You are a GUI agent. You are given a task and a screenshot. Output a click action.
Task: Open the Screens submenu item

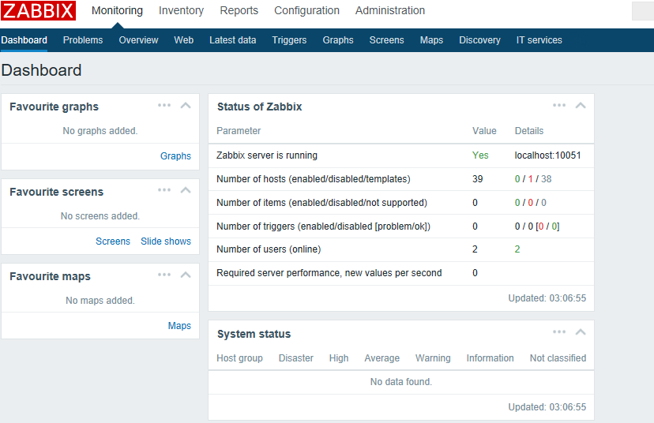coord(387,40)
